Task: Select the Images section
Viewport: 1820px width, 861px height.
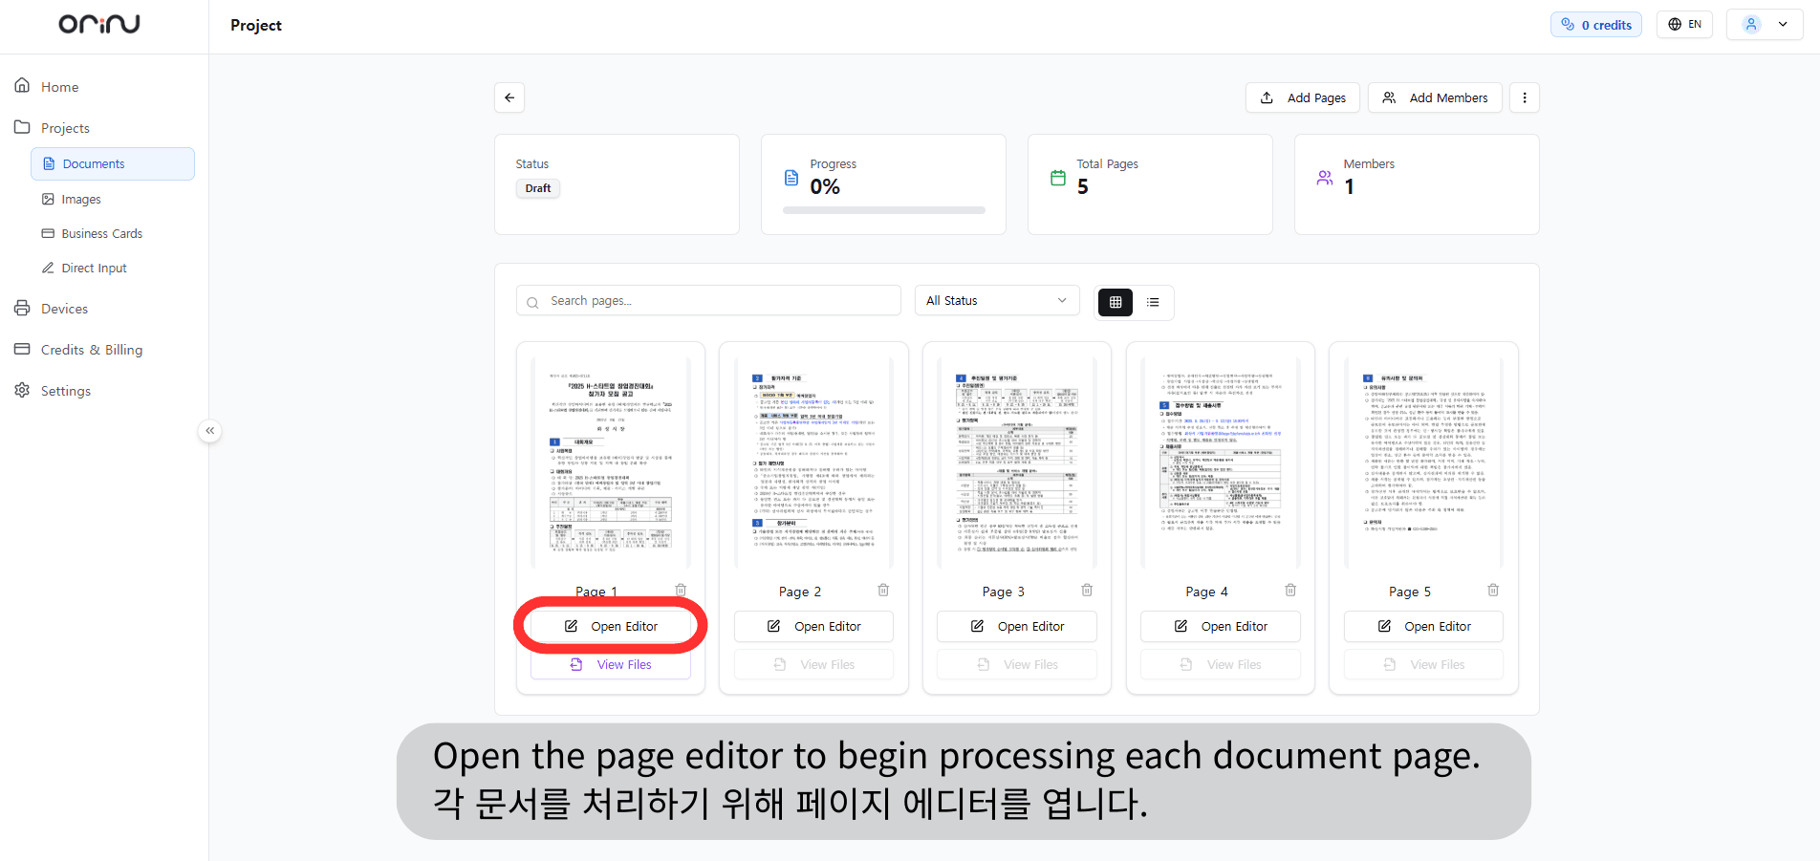Action: pyautogui.click(x=81, y=199)
